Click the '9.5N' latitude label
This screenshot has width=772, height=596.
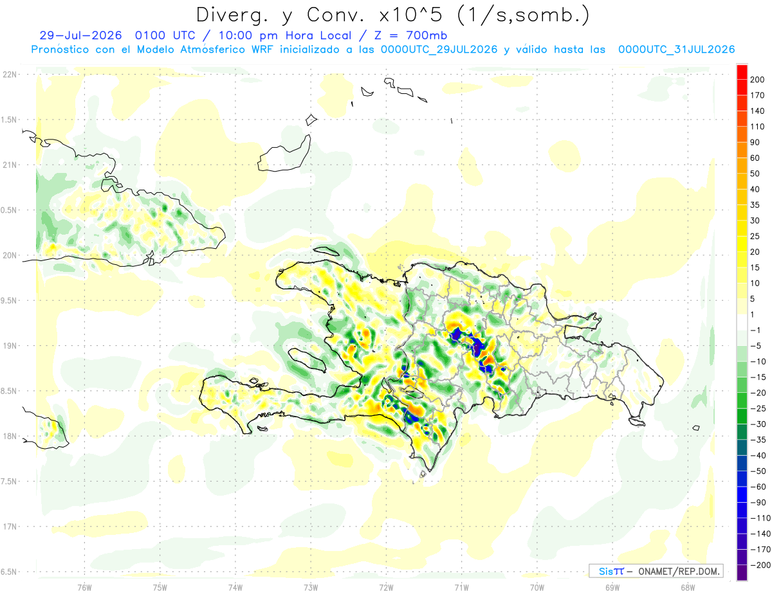pos(9,300)
